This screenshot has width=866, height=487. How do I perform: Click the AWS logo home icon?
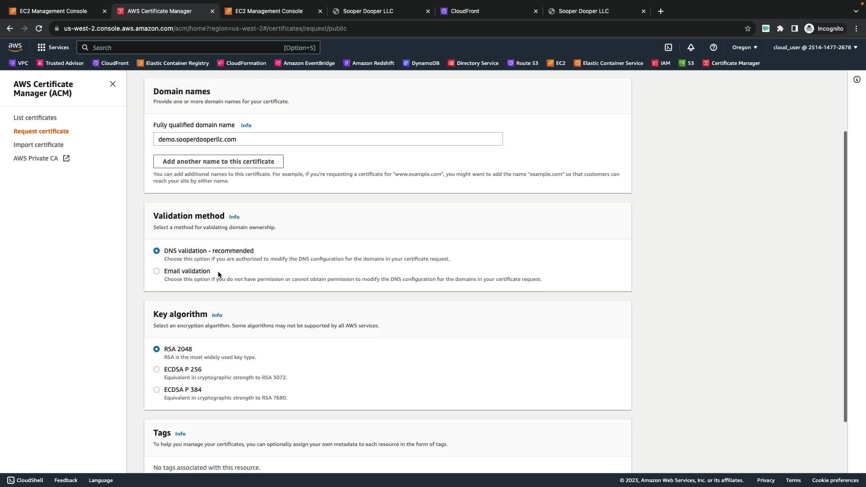[15, 47]
